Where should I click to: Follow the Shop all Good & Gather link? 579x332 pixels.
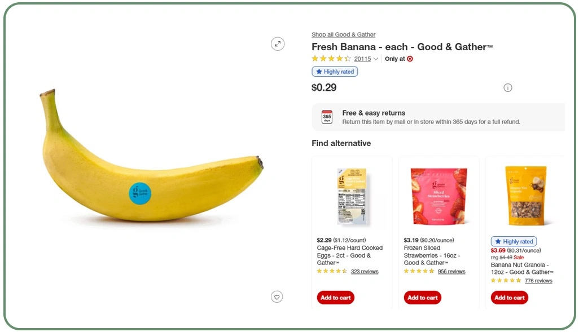343,34
